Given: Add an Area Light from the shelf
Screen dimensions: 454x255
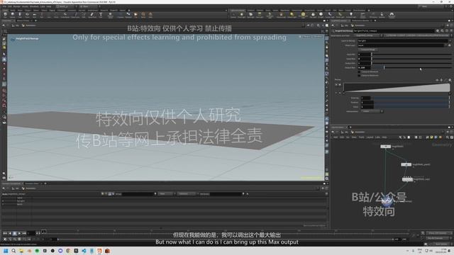Looking at the screenshot, I should [260, 15].
